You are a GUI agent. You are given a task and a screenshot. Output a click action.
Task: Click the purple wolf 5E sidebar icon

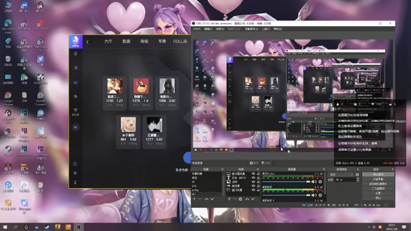click(x=76, y=127)
